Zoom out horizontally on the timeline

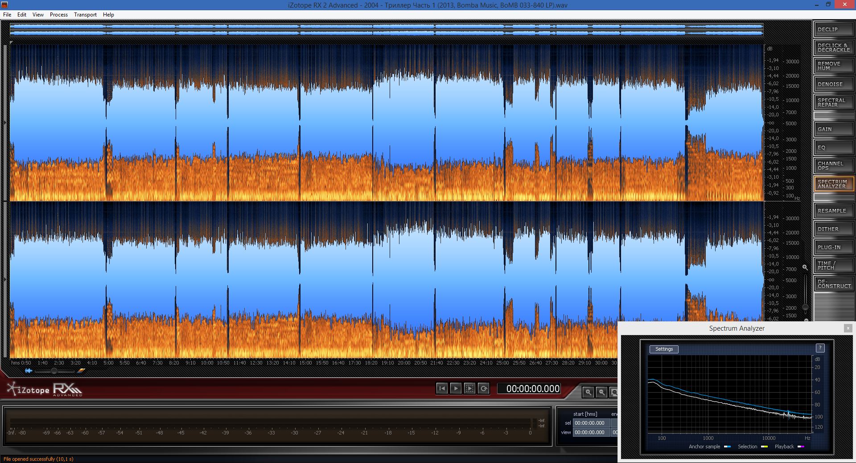[601, 392]
